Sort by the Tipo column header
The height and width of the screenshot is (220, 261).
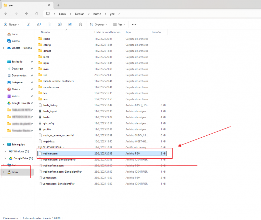(128, 32)
